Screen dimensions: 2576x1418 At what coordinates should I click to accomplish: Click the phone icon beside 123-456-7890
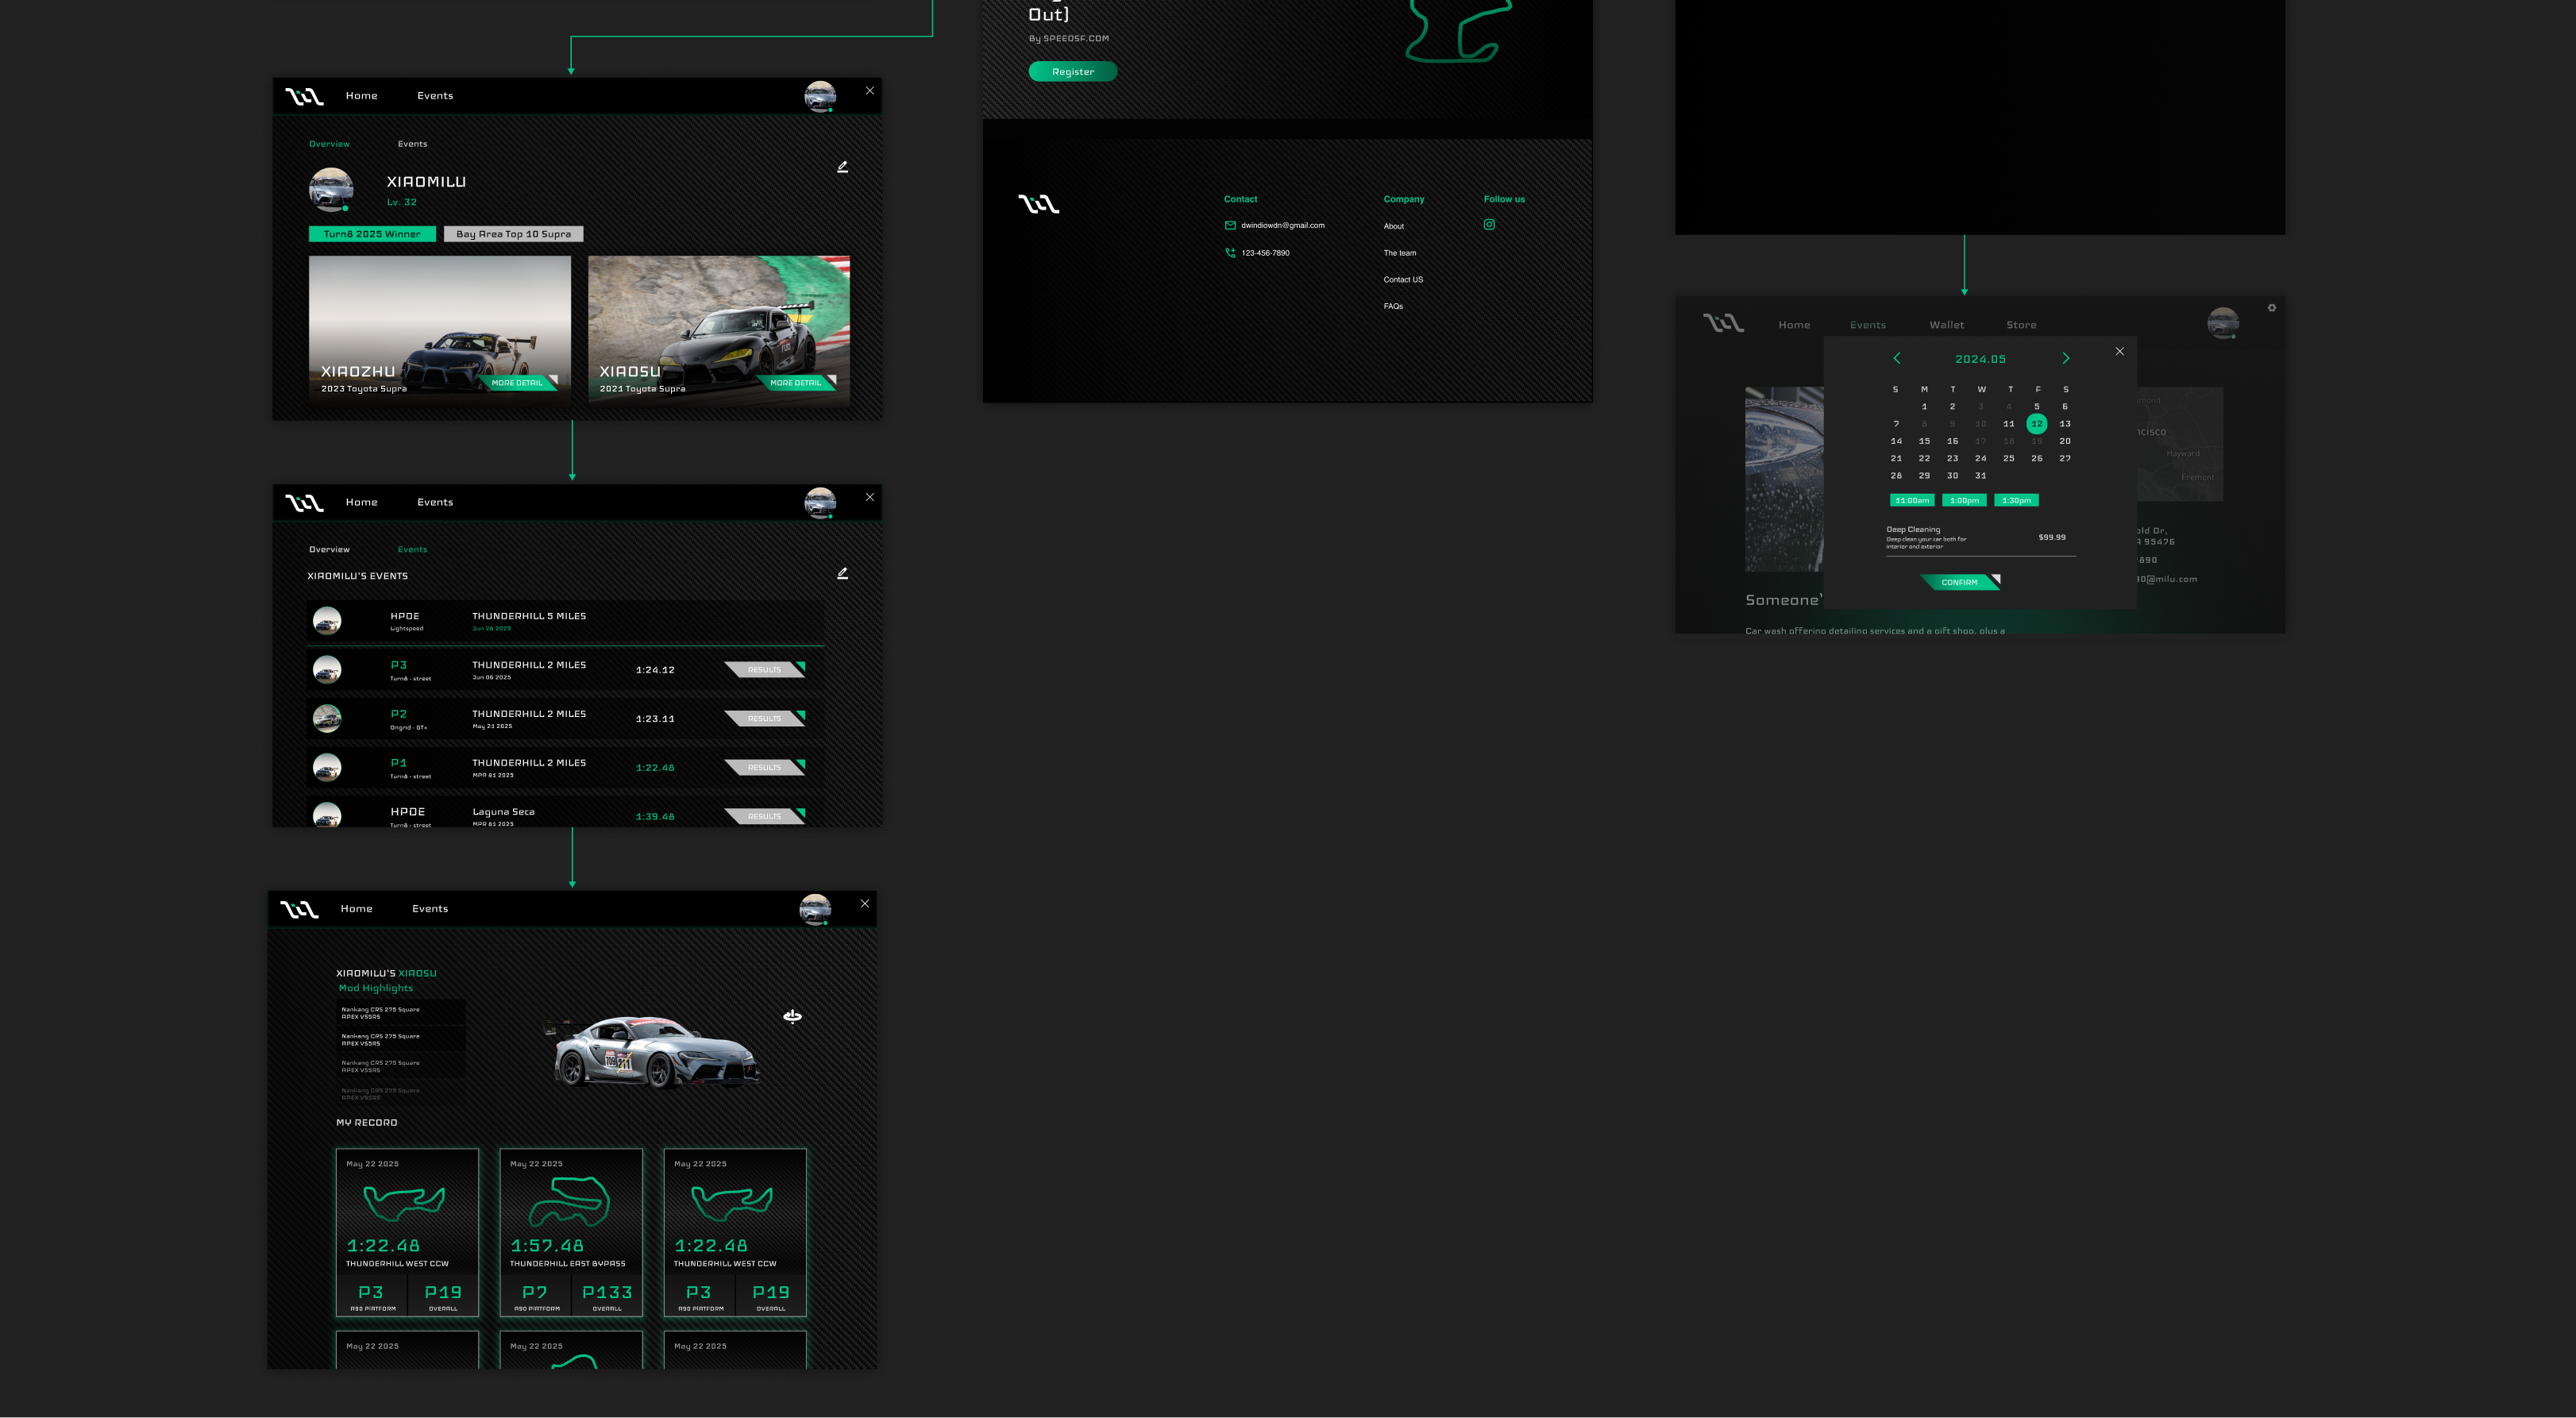point(1230,253)
